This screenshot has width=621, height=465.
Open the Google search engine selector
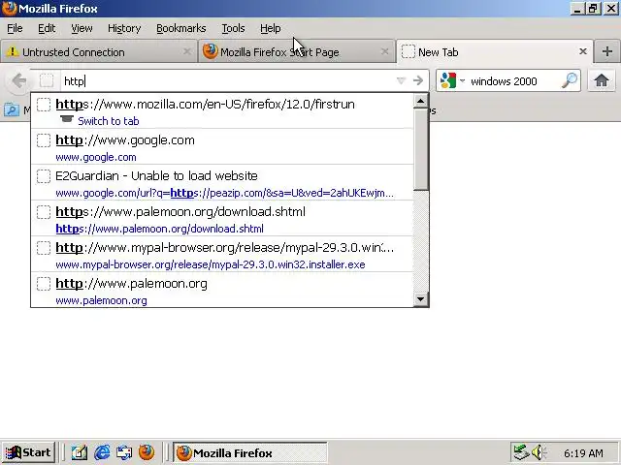pyautogui.click(x=452, y=80)
